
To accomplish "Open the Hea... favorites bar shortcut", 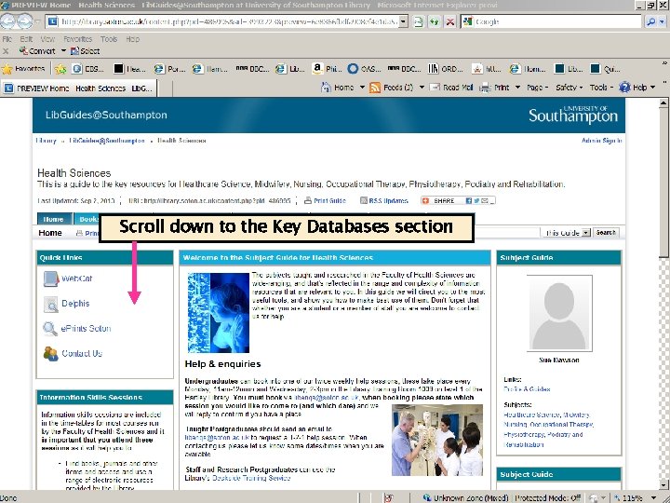I will click(x=130, y=69).
